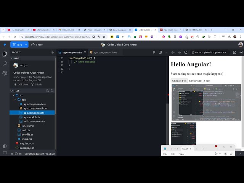Screen dimensions: 244x183
Task: Click the Share button
Action: pyautogui.click(x=37, y=45)
